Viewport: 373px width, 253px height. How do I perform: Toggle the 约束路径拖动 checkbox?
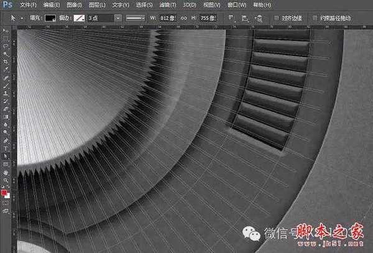tap(315, 18)
